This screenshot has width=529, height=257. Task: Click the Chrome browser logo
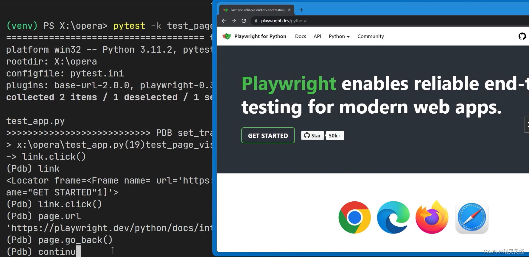click(x=354, y=217)
